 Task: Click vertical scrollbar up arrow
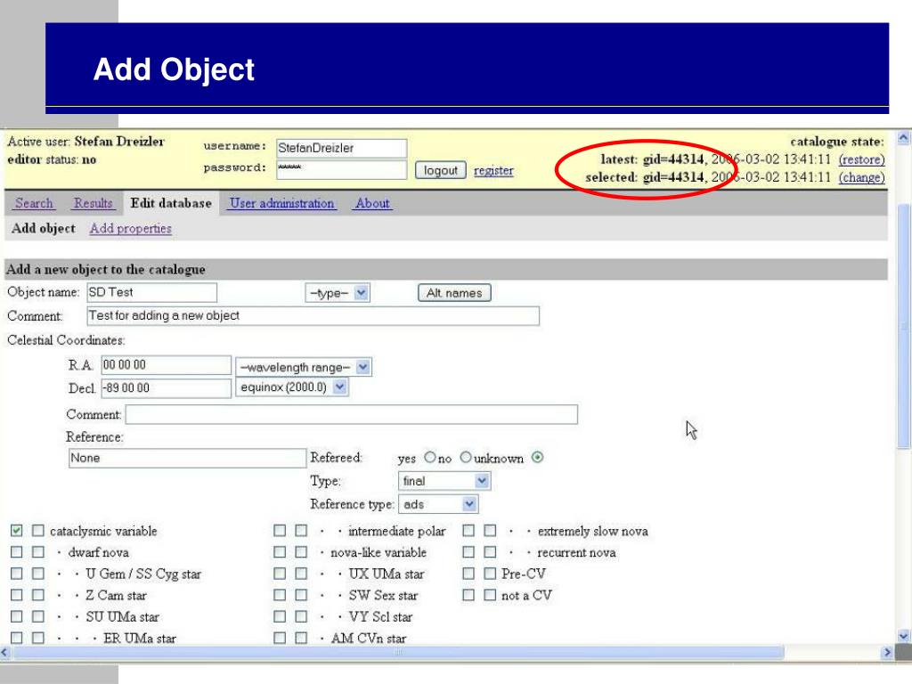coord(903,138)
